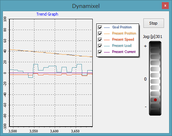Click the Present Load legend label
The height and width of the screenshot is (136, 172).
[122, 46]
